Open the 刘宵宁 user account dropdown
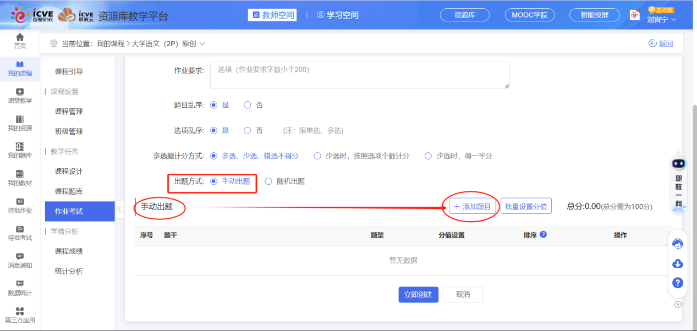 (661, 20)
